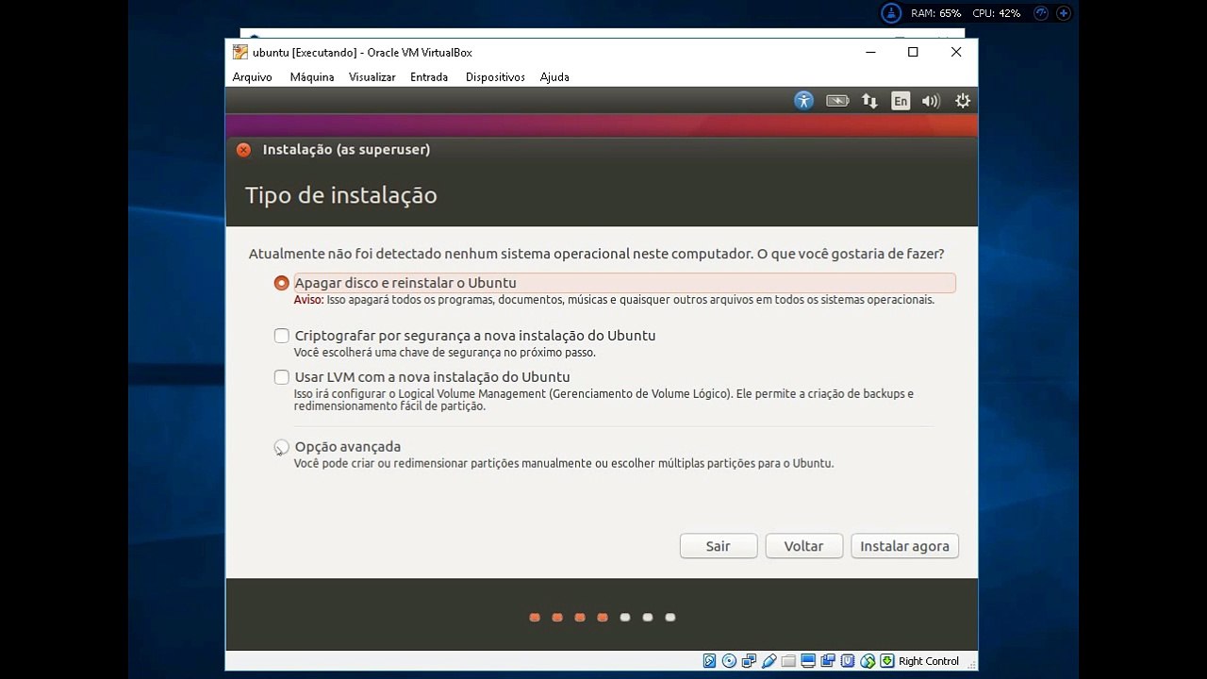This screenshot has width=1207, height=679.
Task: Open the Ubuntu system power gear menu
Action: click(963, 101)
